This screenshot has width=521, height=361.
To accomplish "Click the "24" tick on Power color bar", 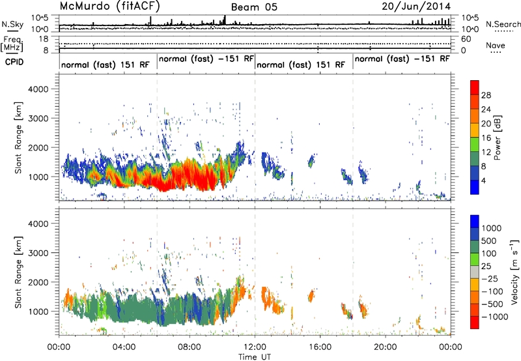I will click(486, 109).
